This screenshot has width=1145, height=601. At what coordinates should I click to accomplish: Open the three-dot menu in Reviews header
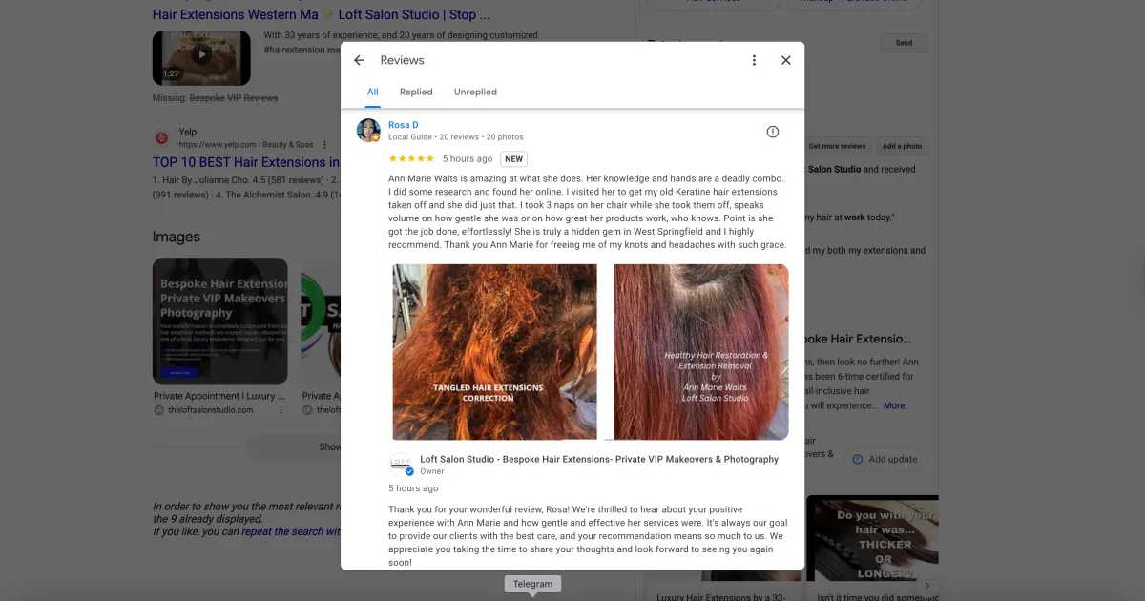tap(754, 60)
